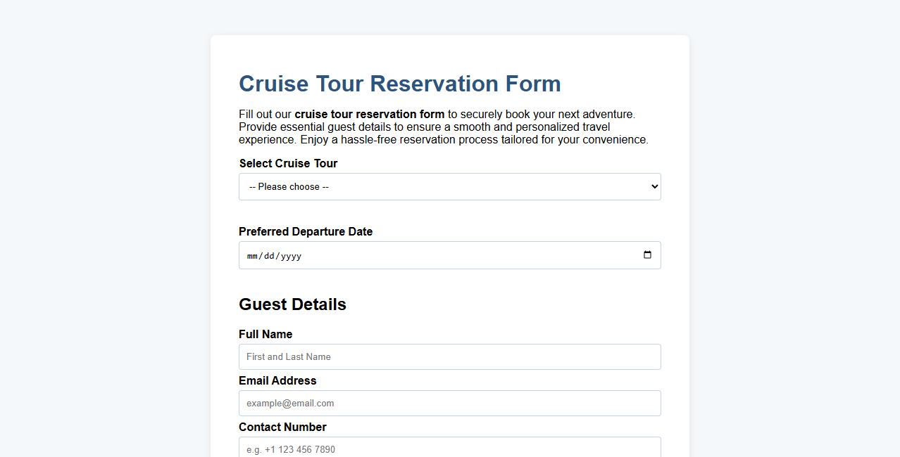Click the Preferred Departure Date label

306,231
